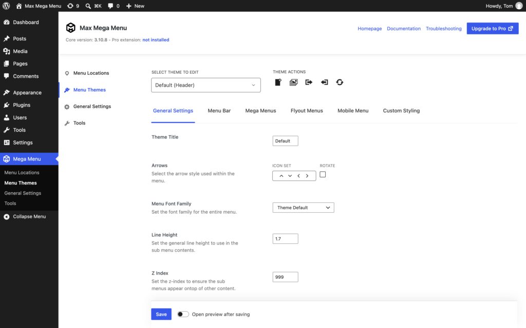
Task: Switch to the Menu Bar tab
Action: click(219, 111)
